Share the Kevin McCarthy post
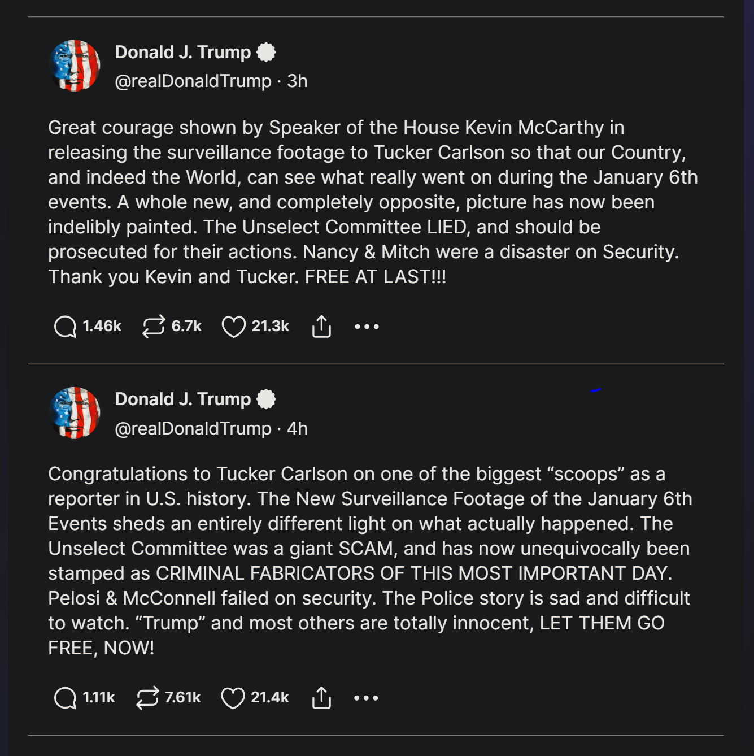The width and height of the screenshot is (754, 756). coord(321,326)
